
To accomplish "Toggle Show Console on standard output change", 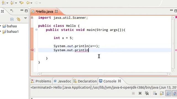I will 168,93.
